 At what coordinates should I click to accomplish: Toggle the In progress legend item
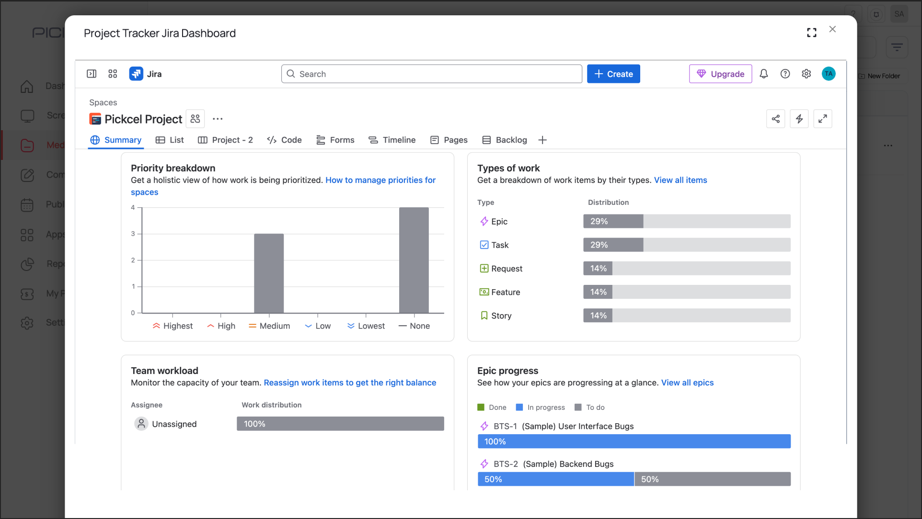click(x=541, y=407)
